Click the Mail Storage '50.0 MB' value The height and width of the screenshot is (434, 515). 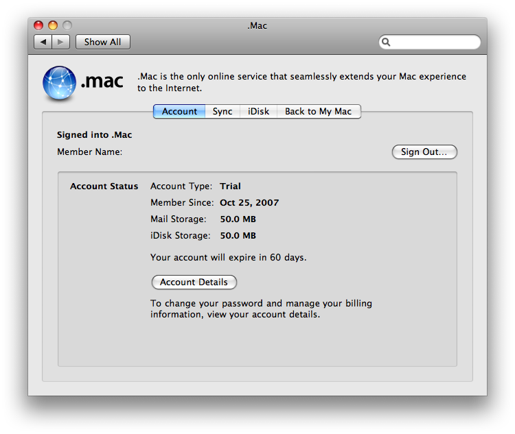click(x=238, y=219)
